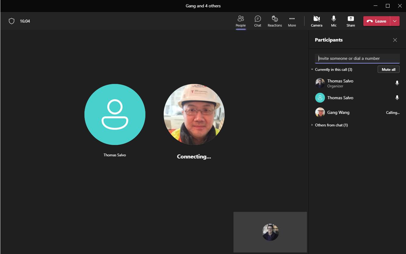Open More actions menu
This screenshot has width=406, height=254.
(292, 21)
